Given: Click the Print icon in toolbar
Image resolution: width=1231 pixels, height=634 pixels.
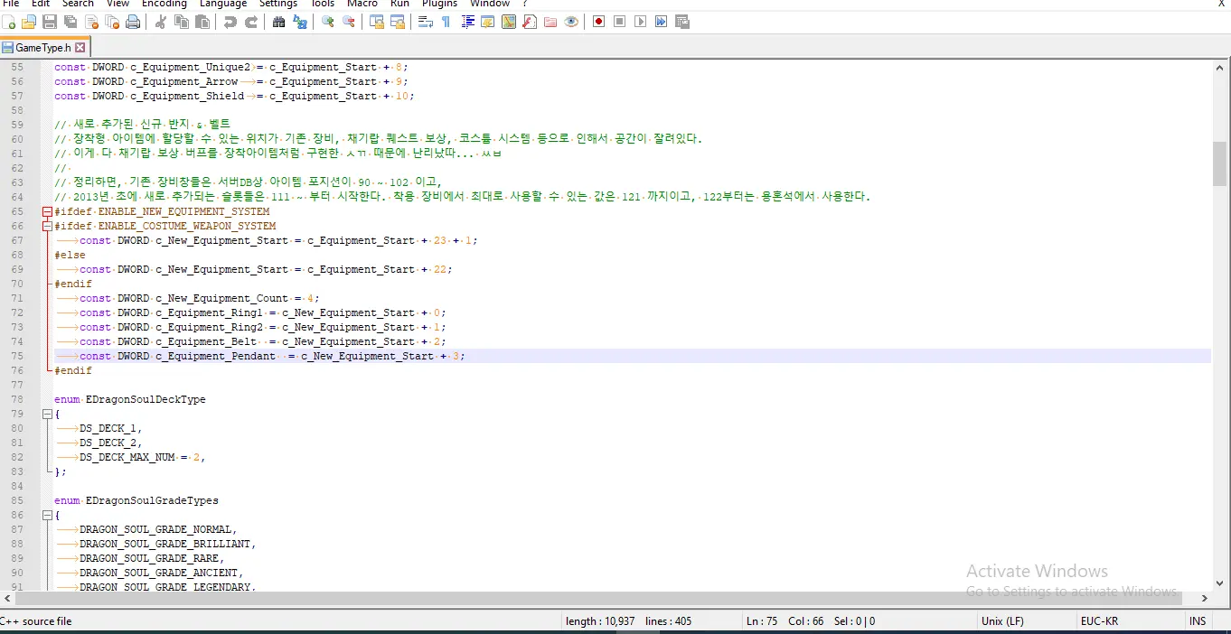Looking at the screenshot, I should point(133,22).
